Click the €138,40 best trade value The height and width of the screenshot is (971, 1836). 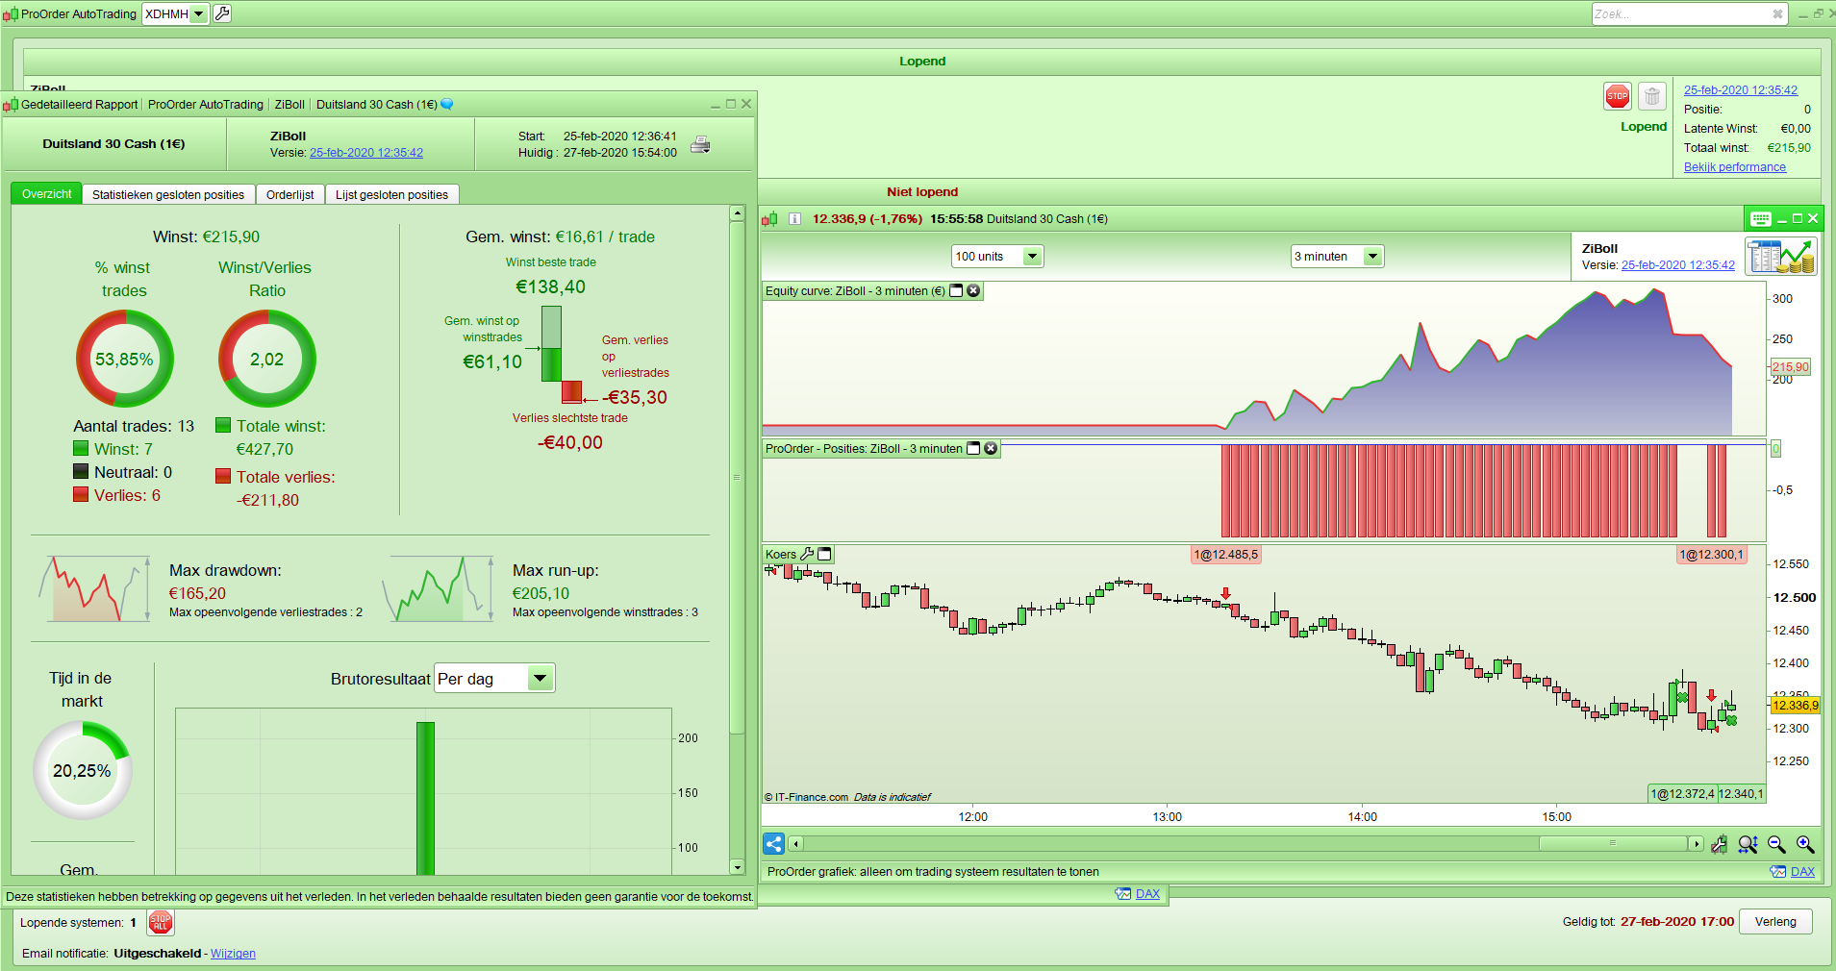(550, 286)
